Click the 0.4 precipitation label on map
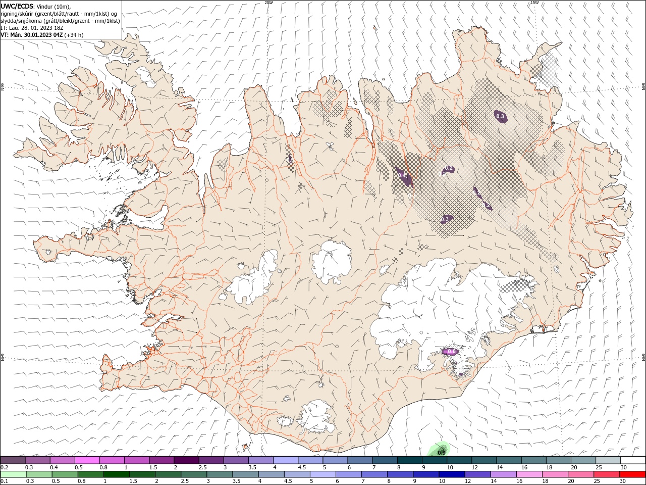Image resolution: width=646 pixels, height=485 pixels. point(402,175)
